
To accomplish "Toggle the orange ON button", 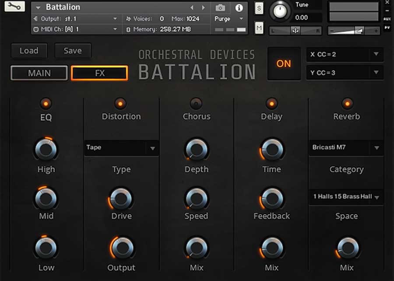I will (x=284, y=64).
